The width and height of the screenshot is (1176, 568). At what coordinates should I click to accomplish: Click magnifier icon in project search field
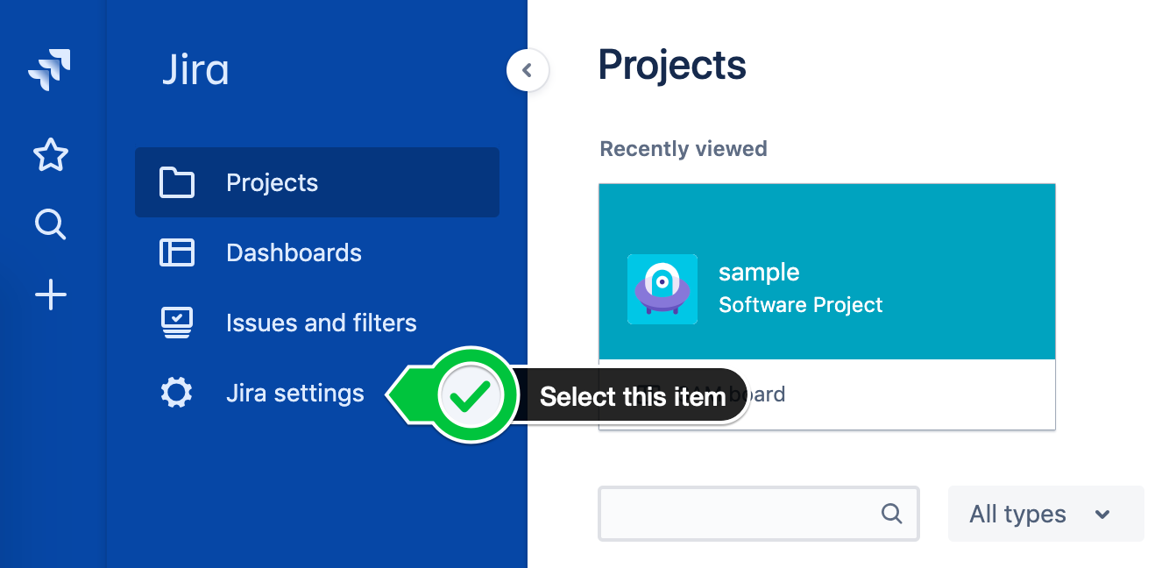(x=892, y=514)
